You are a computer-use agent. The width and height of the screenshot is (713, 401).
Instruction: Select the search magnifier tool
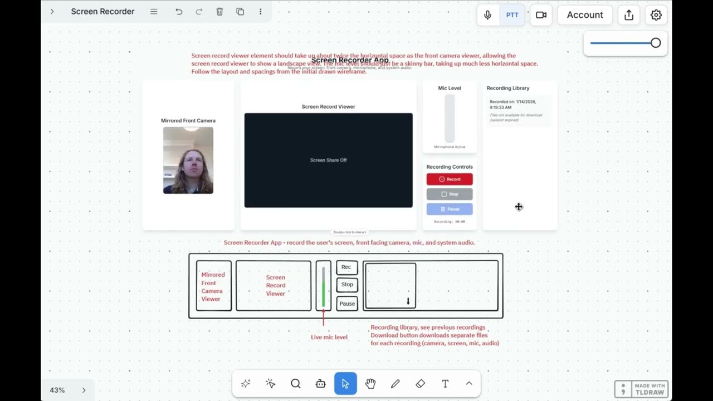(296, 384)
